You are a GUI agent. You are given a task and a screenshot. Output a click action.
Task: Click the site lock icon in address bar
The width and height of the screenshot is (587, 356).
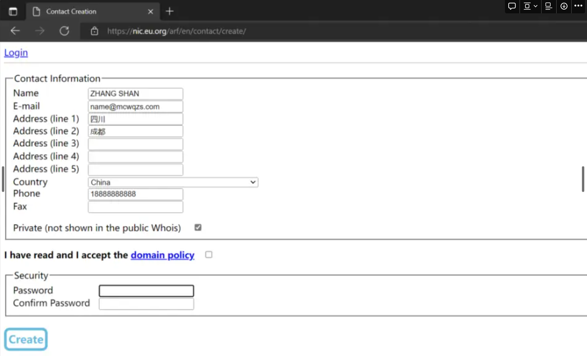coord(95,31)
